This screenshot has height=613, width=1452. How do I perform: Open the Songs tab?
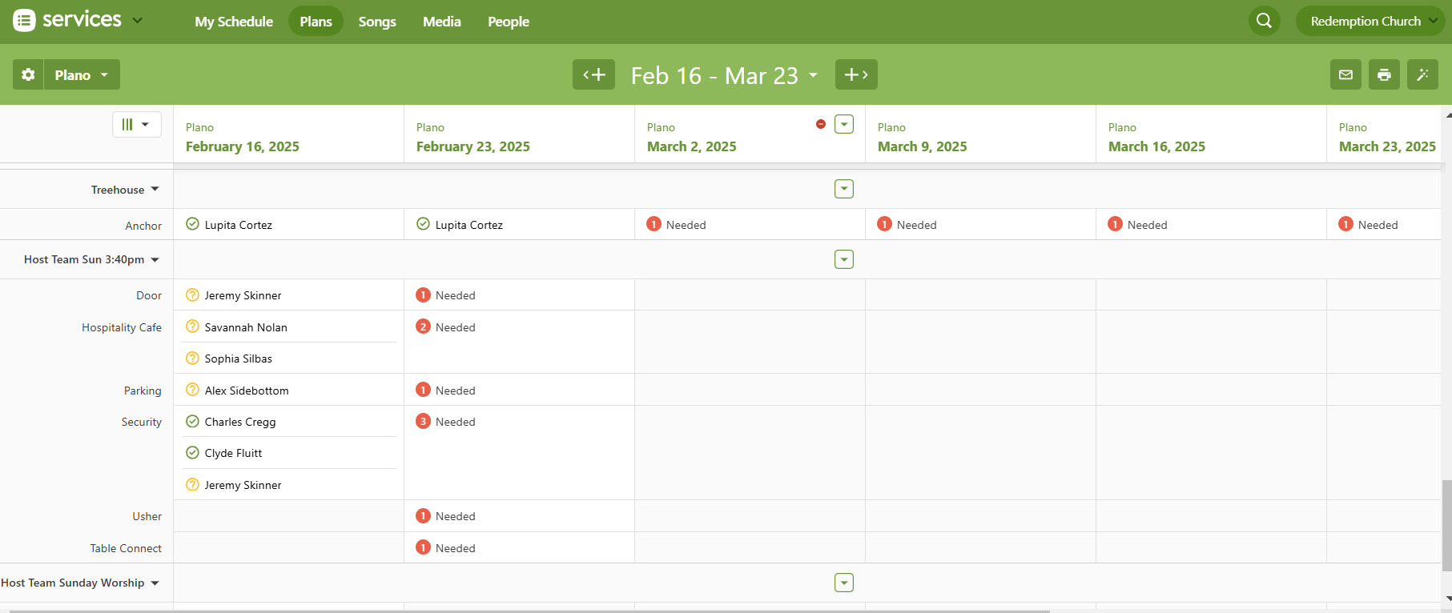coord(377,22)
